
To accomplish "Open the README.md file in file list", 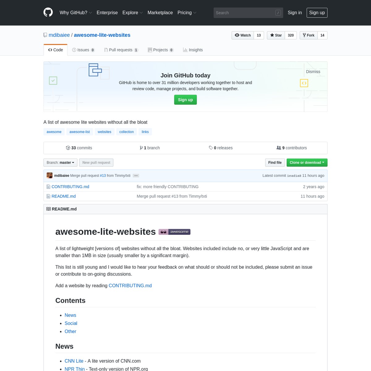I will click(x=64, y=196).
